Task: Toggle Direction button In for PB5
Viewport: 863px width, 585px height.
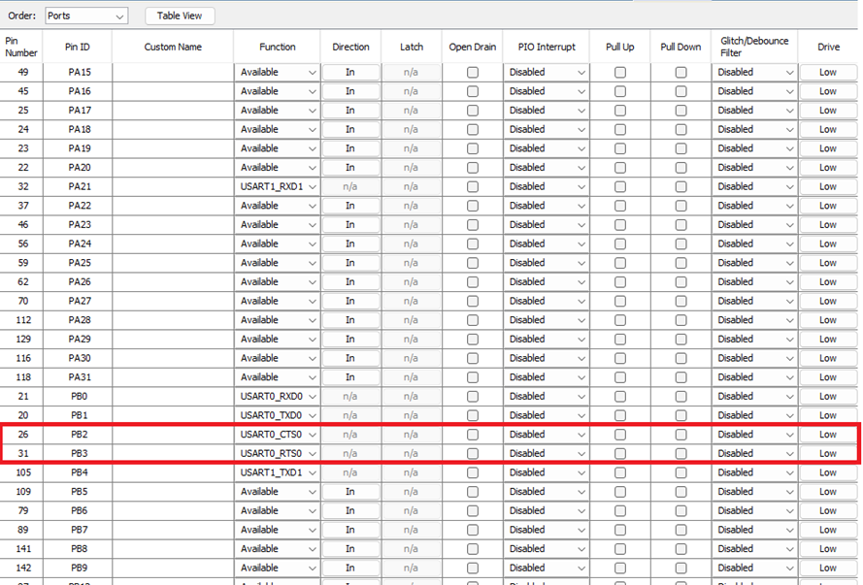Action: [350, 492]
